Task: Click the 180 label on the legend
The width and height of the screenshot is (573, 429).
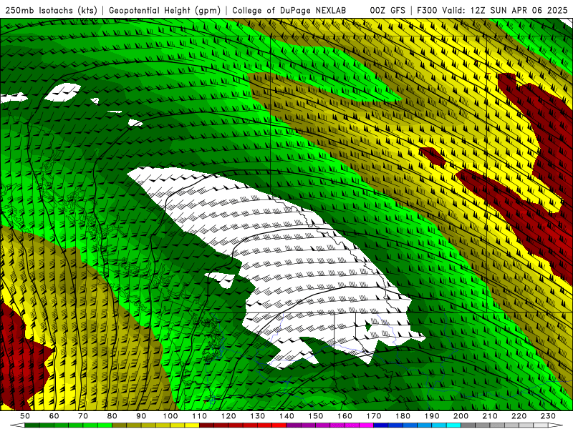Action: (403, 416)
